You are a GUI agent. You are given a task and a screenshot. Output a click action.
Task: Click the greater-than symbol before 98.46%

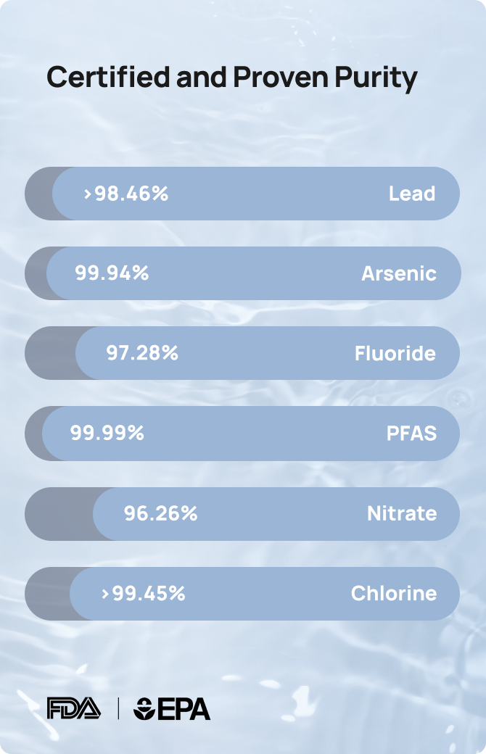[88, 194]
